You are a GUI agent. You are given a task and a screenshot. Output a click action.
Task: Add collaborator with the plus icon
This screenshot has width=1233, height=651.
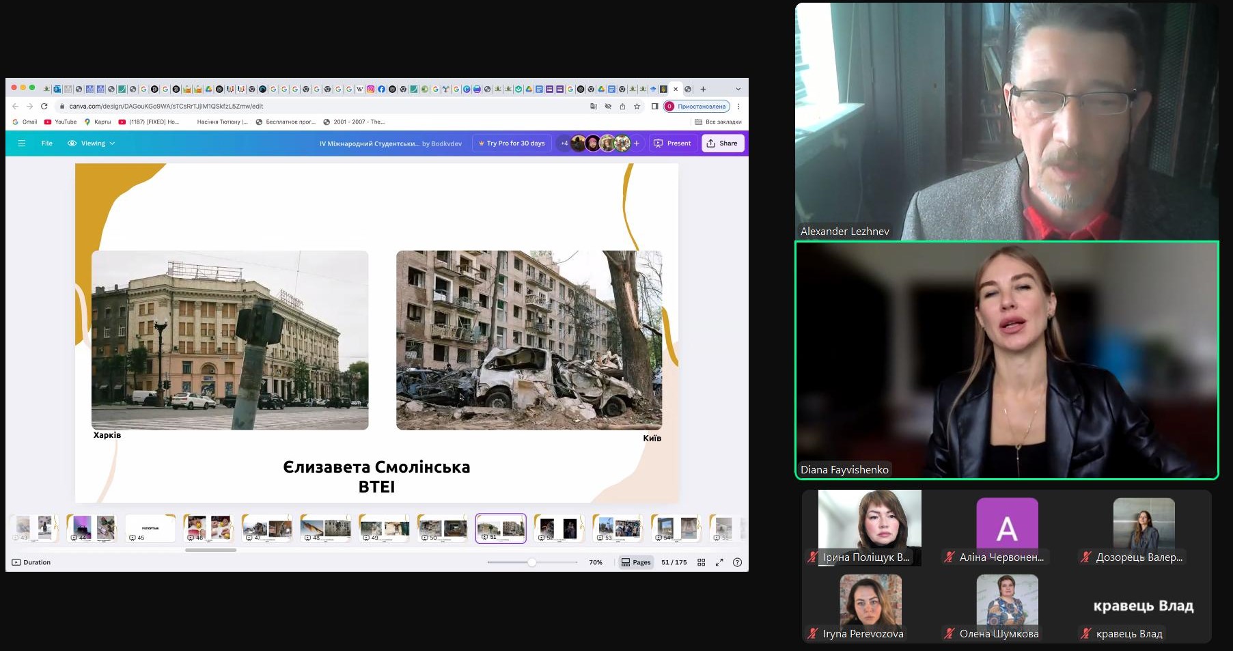[637, 143]
